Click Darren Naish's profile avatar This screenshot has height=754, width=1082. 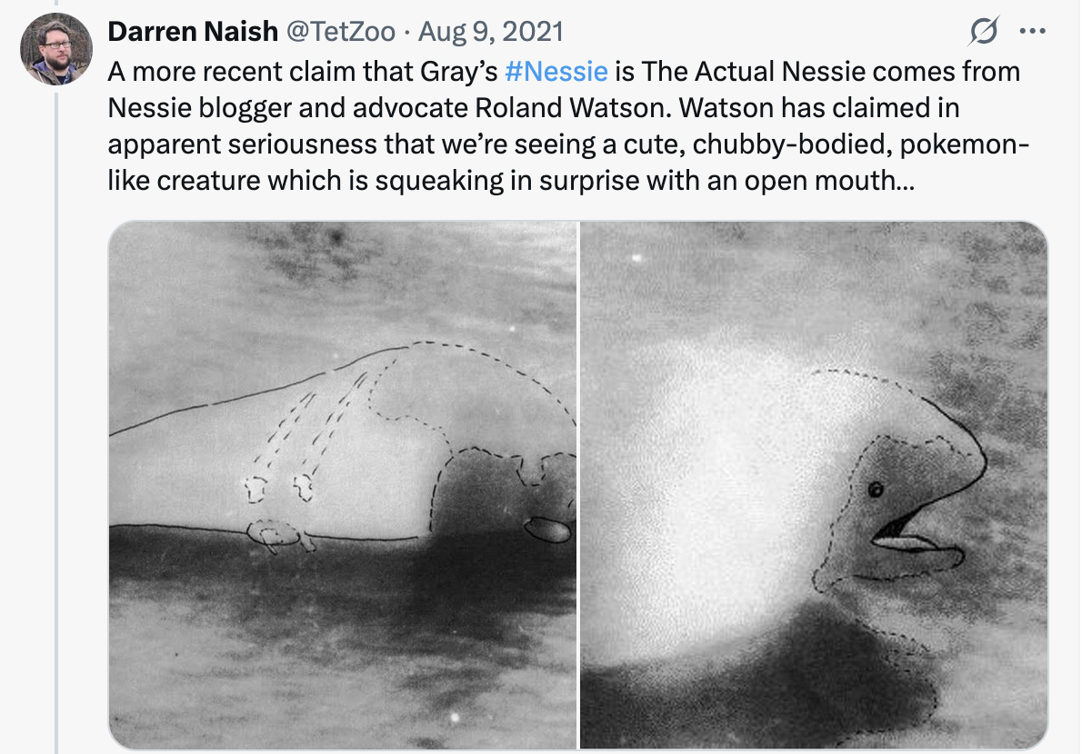click(x=55, y=49)
